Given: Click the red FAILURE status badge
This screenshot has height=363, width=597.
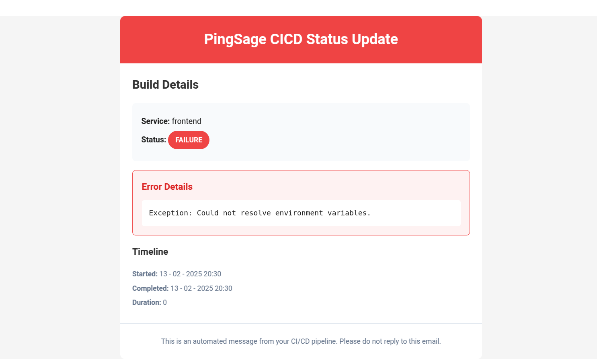Looking at the screenshot, I should coord(189,140).
